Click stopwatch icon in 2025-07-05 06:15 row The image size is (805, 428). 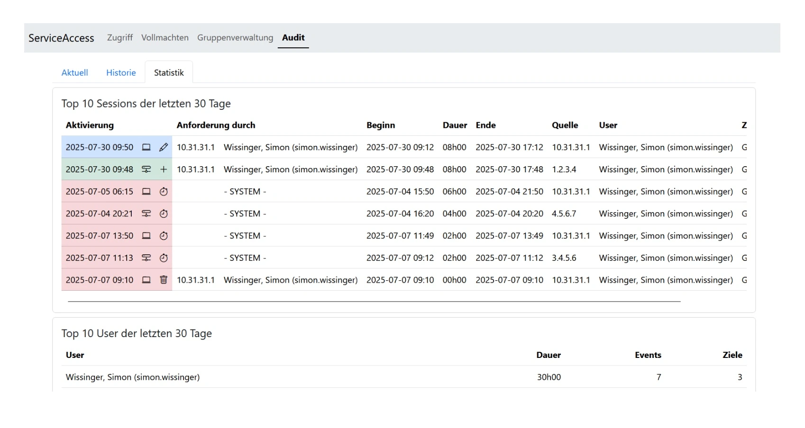coord(164,192)
